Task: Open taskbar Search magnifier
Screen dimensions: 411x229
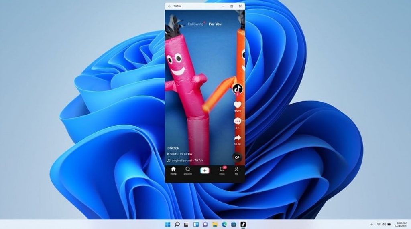Action: tap(177, 224)
